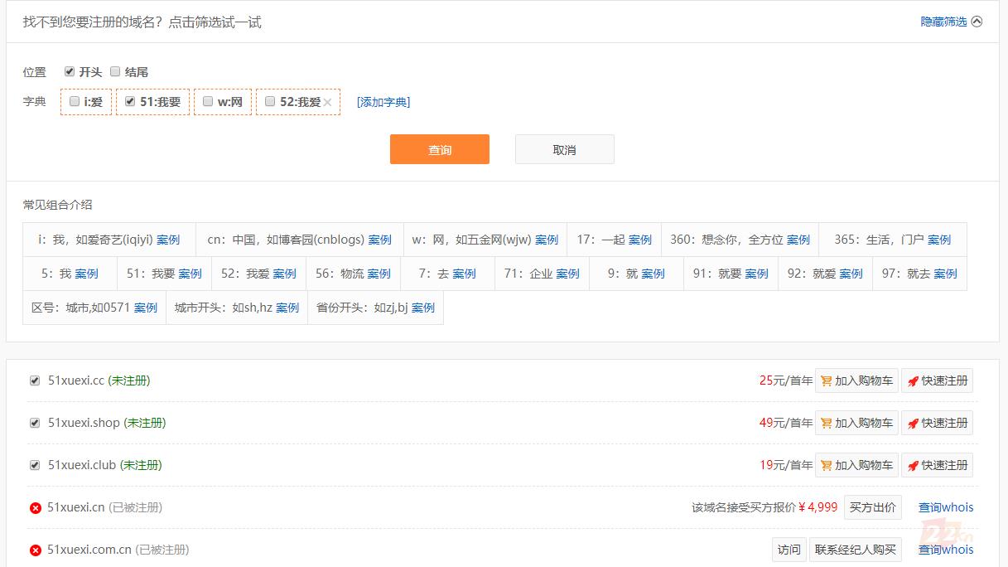Image resolution: width=1008 pixels, height=567 pixels.
Task: Click the rocket icon for 51xuexi.shop
Action: coord(913,424)
